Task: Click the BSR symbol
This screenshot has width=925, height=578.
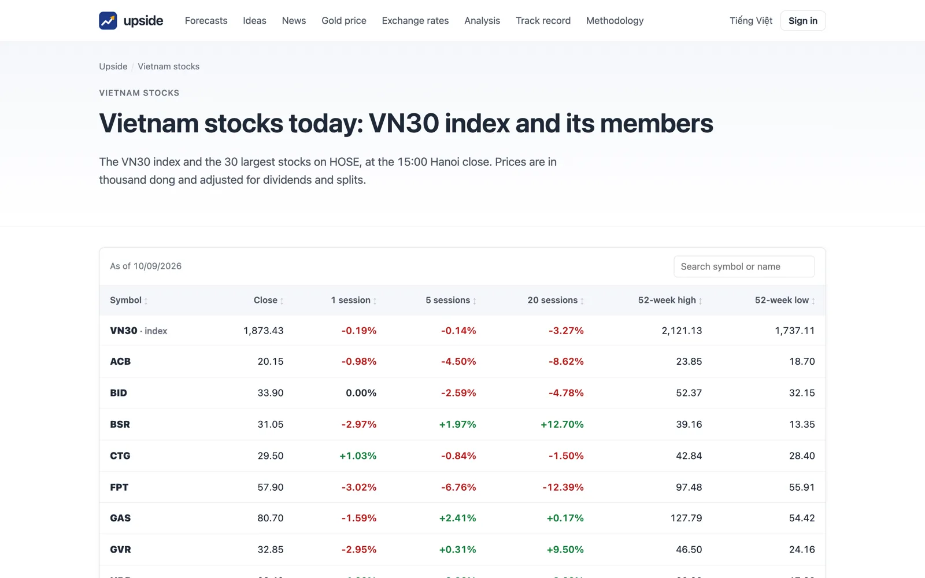Action: [120, 424]
